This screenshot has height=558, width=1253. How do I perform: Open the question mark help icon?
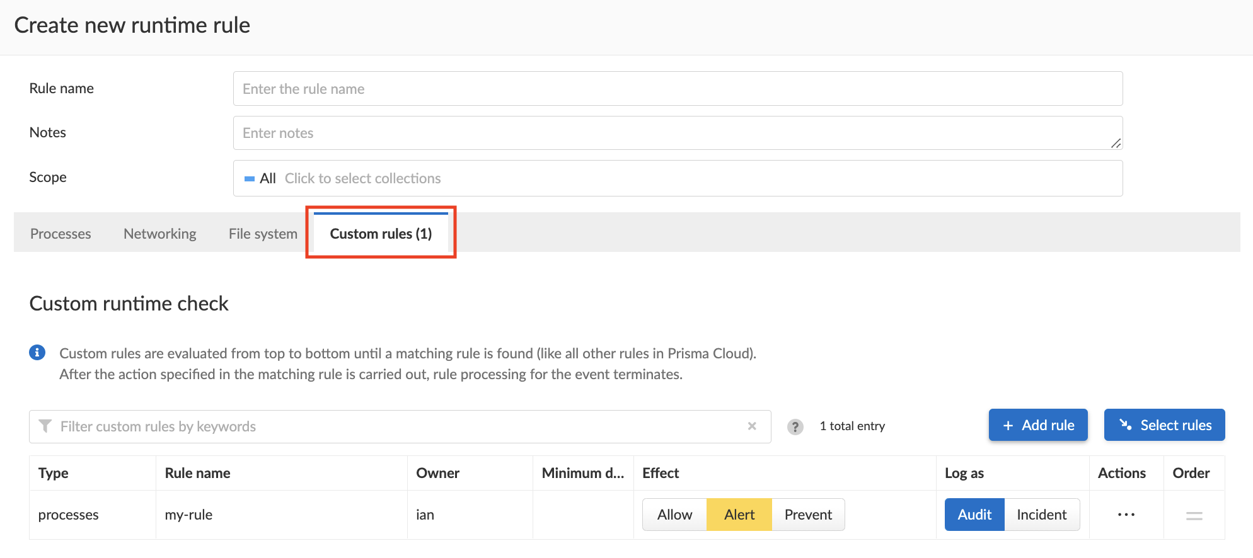tap(795, 427)
